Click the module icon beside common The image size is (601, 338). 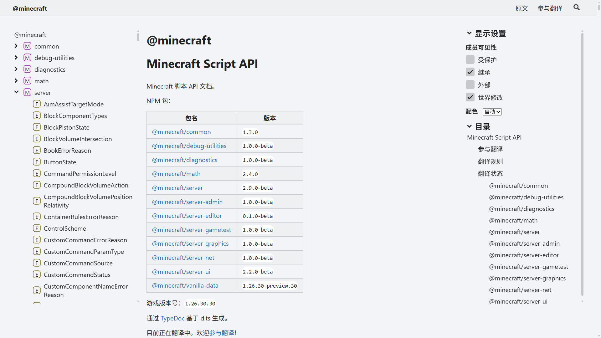coord(28,46)
